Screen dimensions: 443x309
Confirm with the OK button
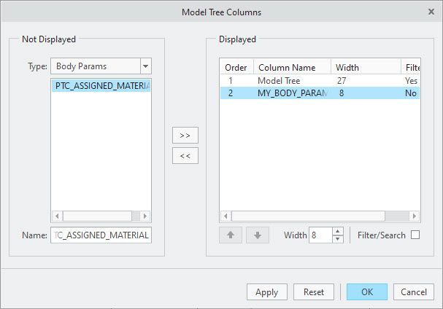[367, 292]
